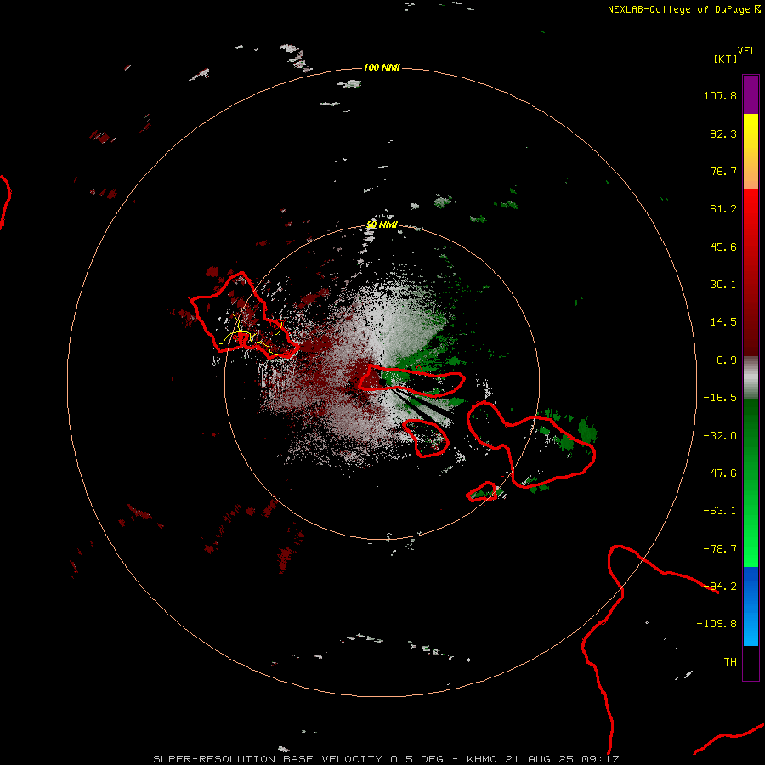765x765 pixels.
Task: Click the [KT] units label
Action: tap(726, 59)
